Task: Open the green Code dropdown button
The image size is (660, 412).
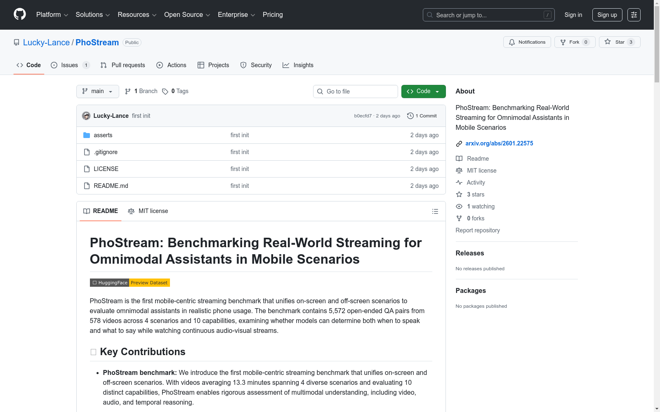Action: coord(423,91)
